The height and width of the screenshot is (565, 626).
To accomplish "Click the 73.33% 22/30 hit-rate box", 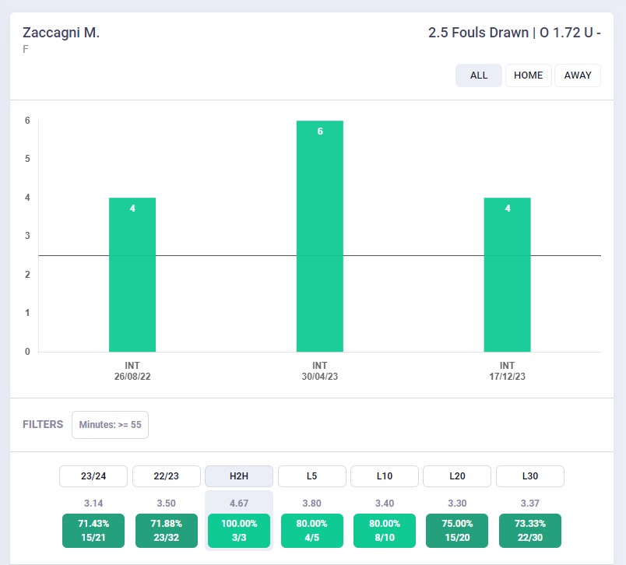I will 530,531.
